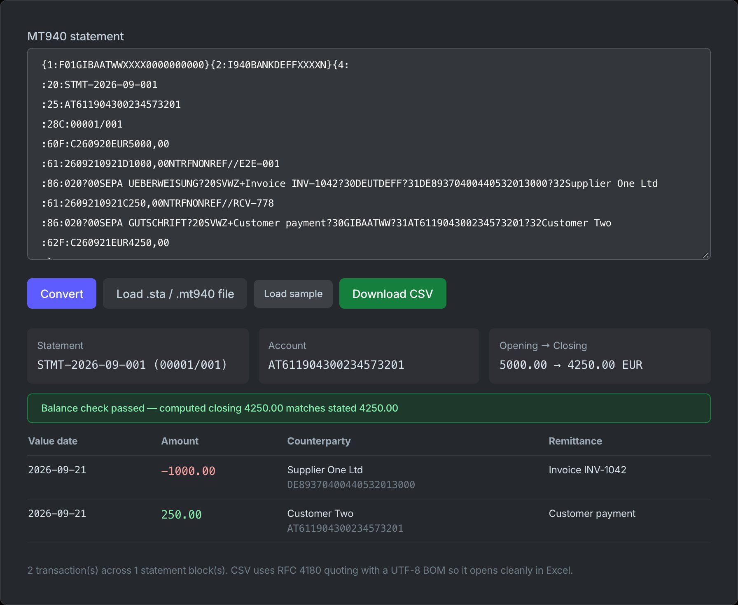Click inside the MT940 statement text area

tap(369, 154)
